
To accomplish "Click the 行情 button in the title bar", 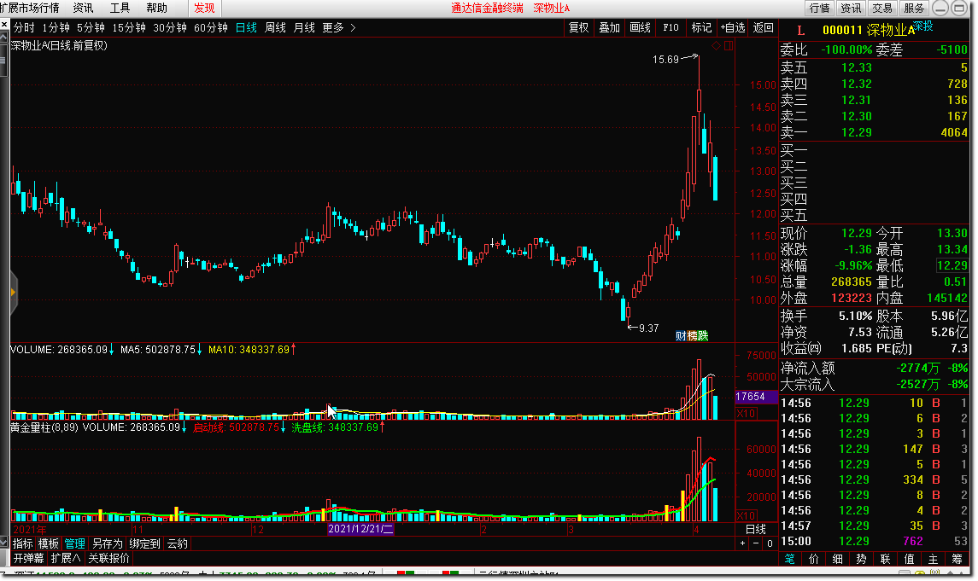I will 820,8.
